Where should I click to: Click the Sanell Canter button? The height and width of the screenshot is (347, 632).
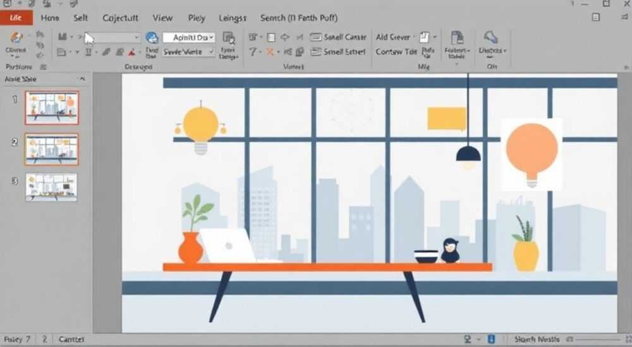coord(339,37)
